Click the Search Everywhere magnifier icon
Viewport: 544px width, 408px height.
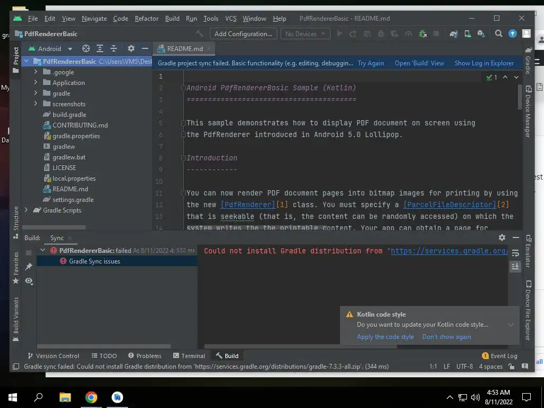[x=498, y=33]
